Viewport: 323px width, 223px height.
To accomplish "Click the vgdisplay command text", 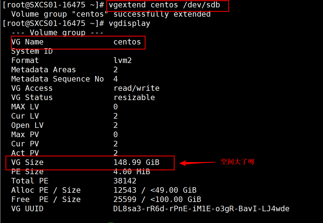I will click(129, 24).
